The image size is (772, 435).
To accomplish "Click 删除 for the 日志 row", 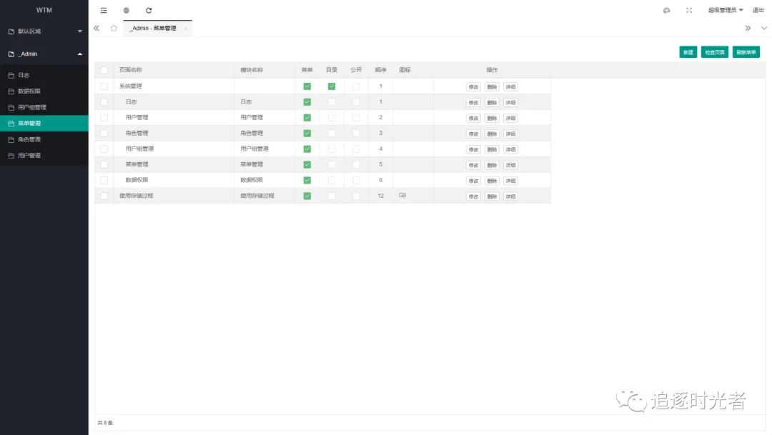I will [492, 102].
